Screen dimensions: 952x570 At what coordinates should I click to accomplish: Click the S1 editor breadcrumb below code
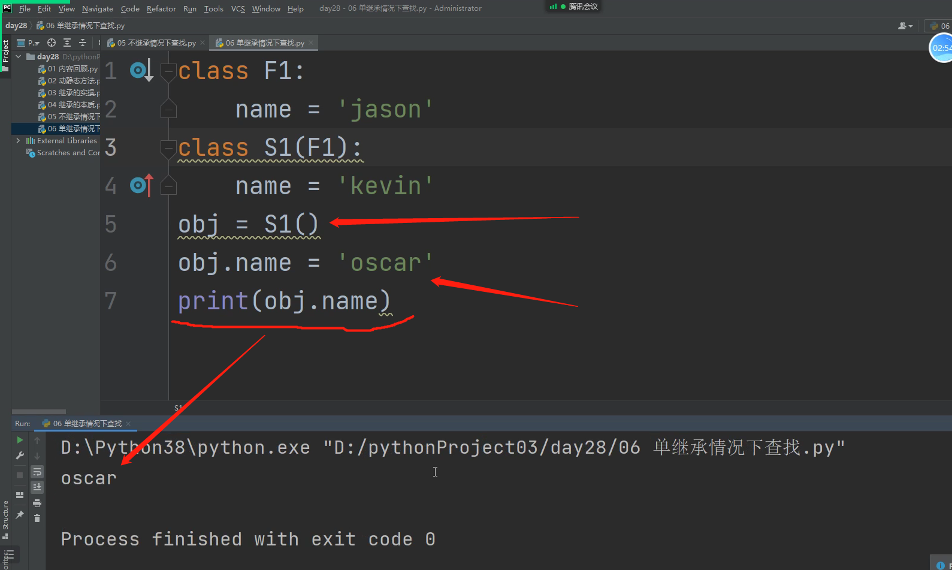(x=178, y=408)
